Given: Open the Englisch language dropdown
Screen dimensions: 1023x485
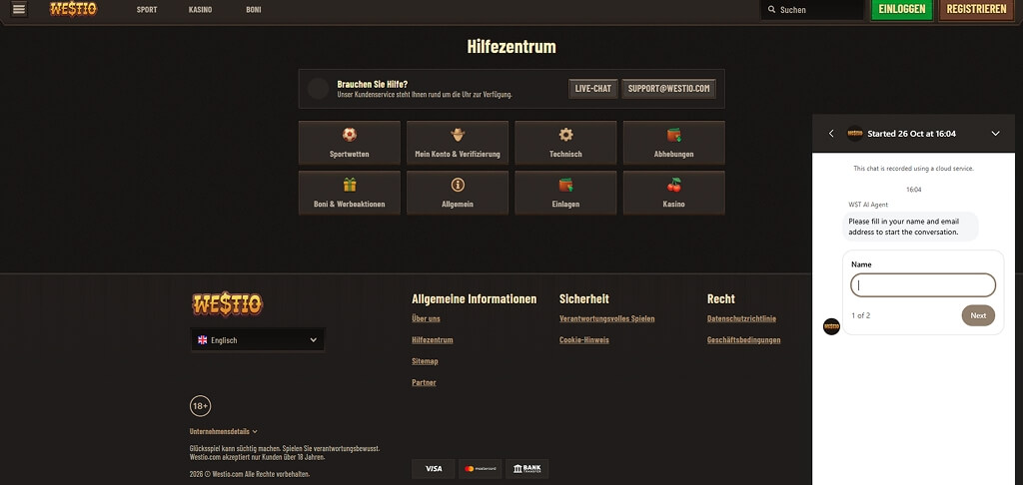Looking at the screenshot, I should (258, 339).
